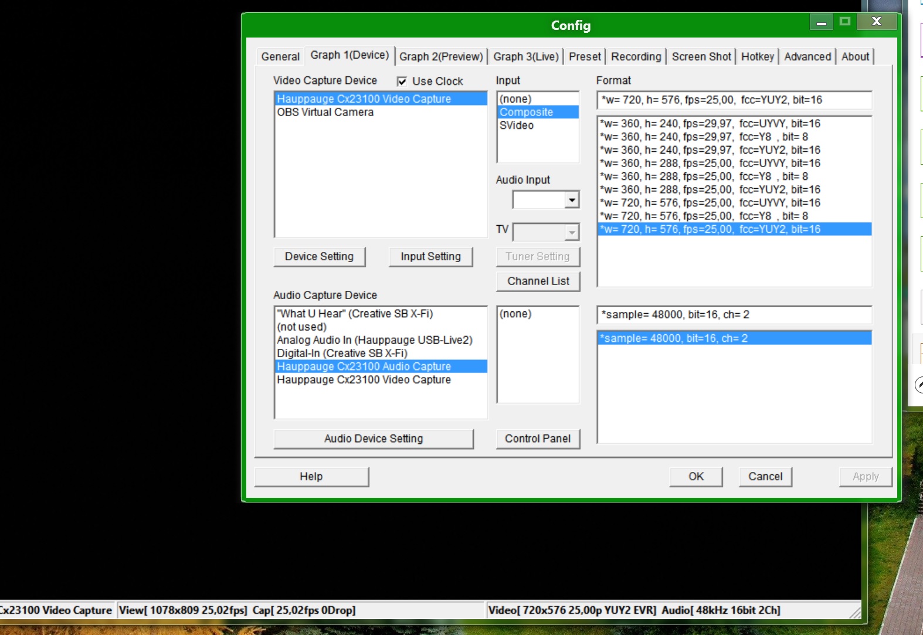923x635 pixels.
Task: Click the Help button
Action: pos(311,476)
